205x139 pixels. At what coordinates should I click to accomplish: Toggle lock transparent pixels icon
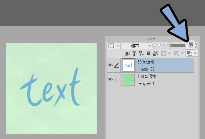[x=156, y=53]
